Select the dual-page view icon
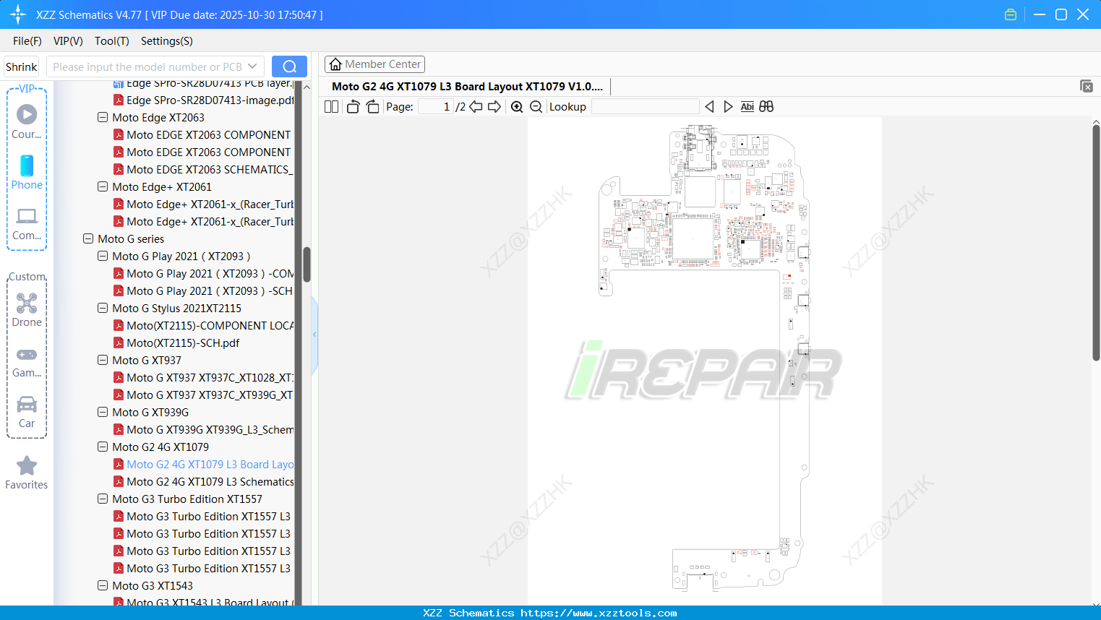1101x620 pixels. (x=331, y=106)
